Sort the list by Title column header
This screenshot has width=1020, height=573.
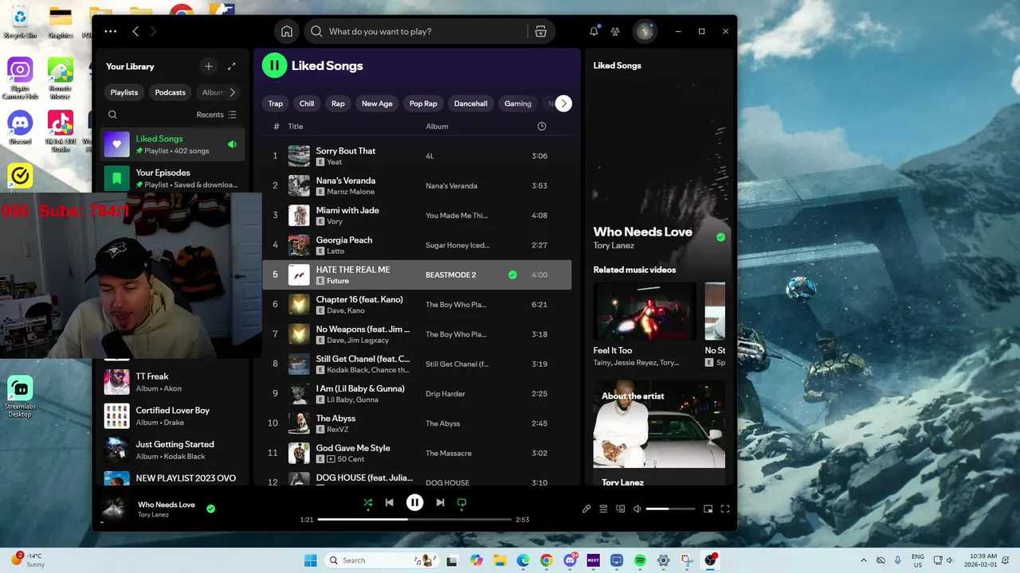(296, 127)
